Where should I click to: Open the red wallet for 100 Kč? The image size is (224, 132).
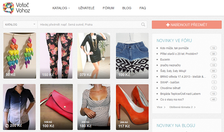coord(56,107)
